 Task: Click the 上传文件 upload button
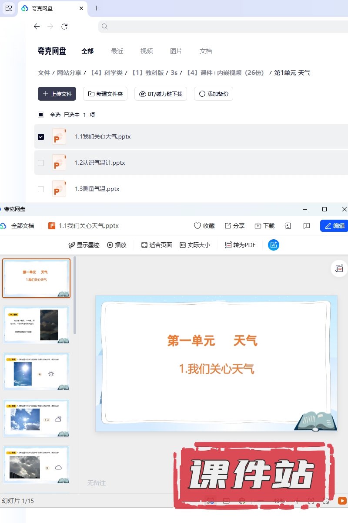point(57,94)
